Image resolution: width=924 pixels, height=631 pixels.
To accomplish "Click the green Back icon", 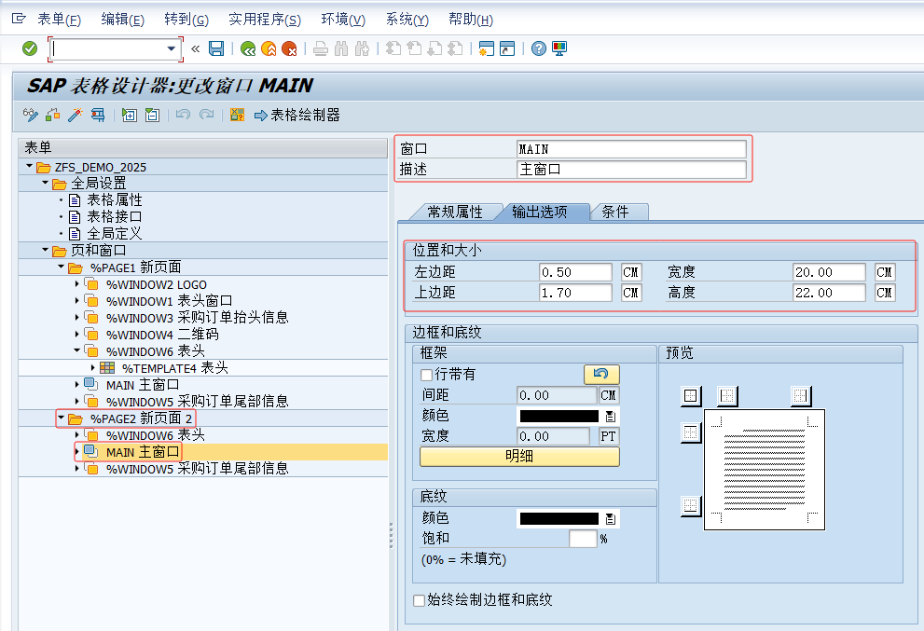I will (x=248, y=48).
